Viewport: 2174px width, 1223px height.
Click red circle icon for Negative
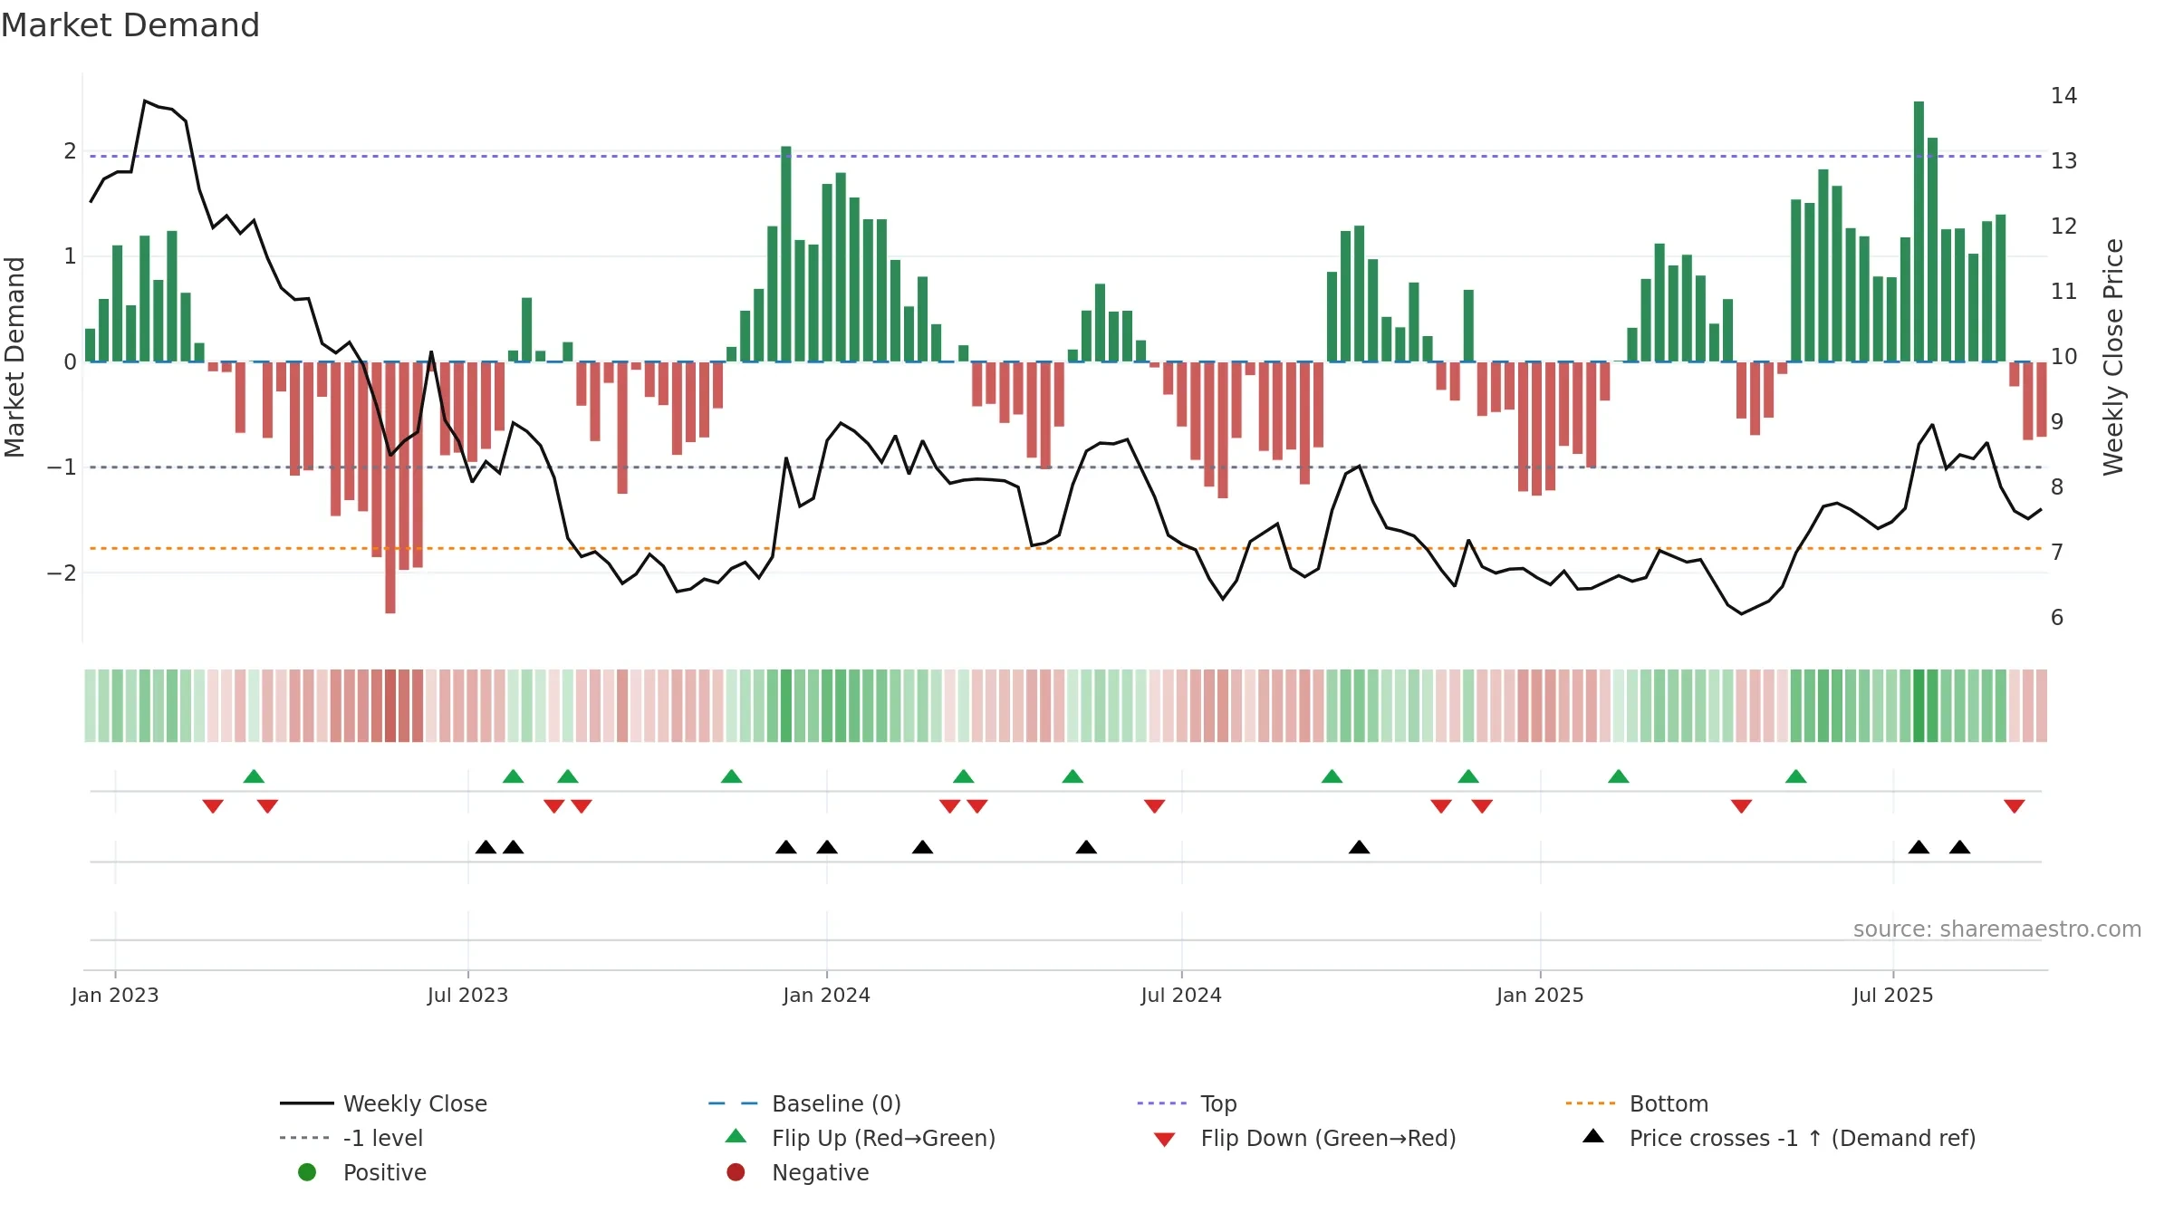[x=736, y=1172]
